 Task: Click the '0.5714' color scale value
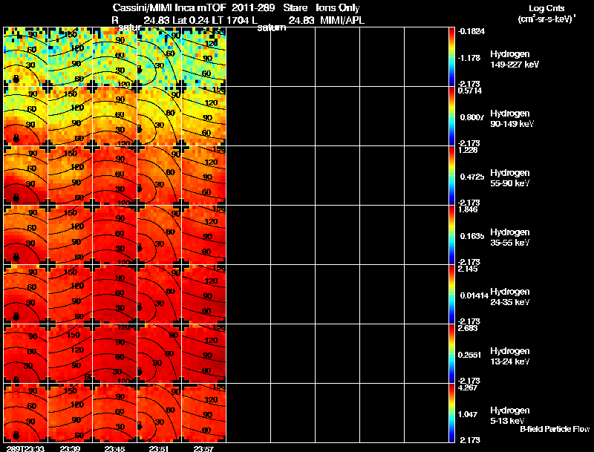(x=470, y=91)
